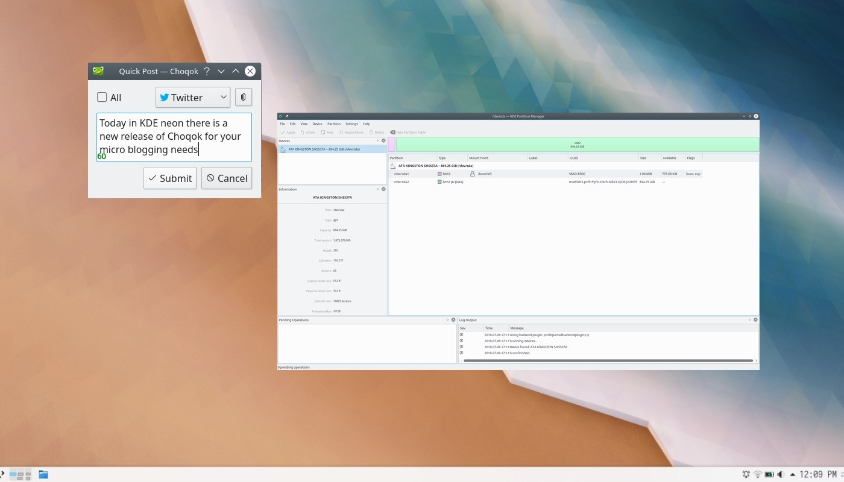
Task: Float the Pending Operations panel
Action: pyautogui.click(x=447, y=320)
